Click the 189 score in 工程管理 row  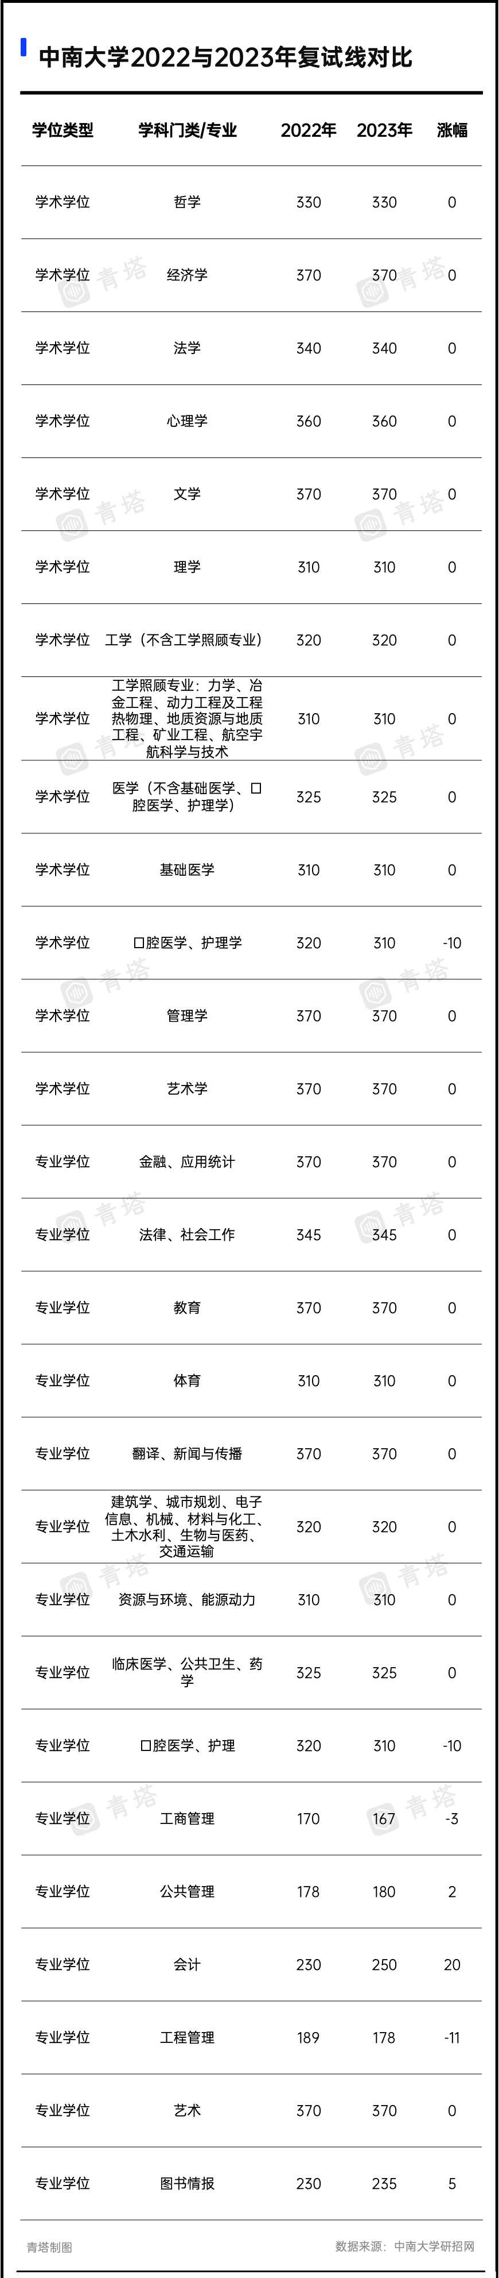(308, 2037)
